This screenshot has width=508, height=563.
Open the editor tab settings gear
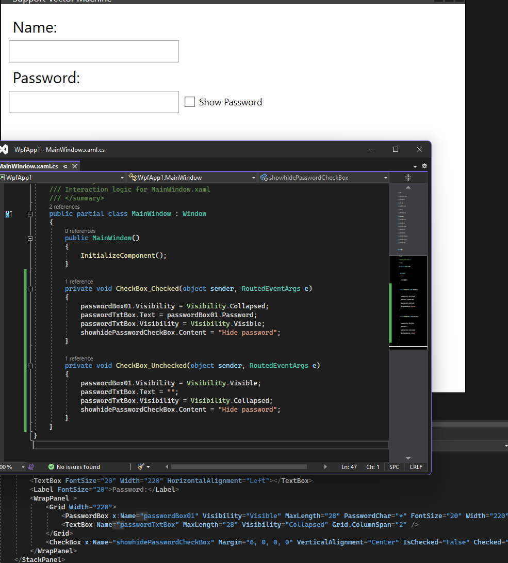(424, 166)
